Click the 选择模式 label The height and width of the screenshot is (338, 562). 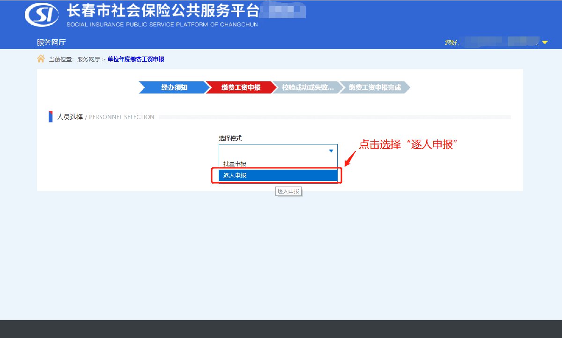[230, 138]
